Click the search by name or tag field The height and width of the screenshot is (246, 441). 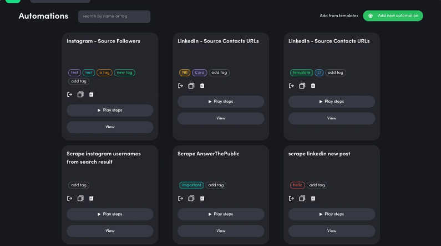tap(114, 17)
